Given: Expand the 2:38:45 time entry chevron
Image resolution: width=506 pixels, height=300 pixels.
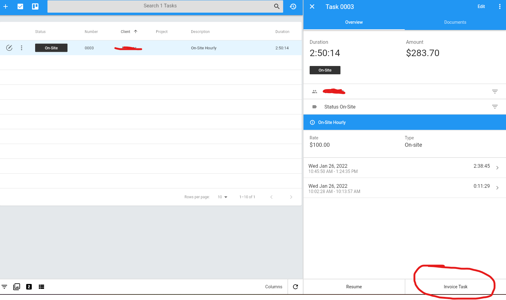Looking at the screenshot, I should tap(497, 168).
